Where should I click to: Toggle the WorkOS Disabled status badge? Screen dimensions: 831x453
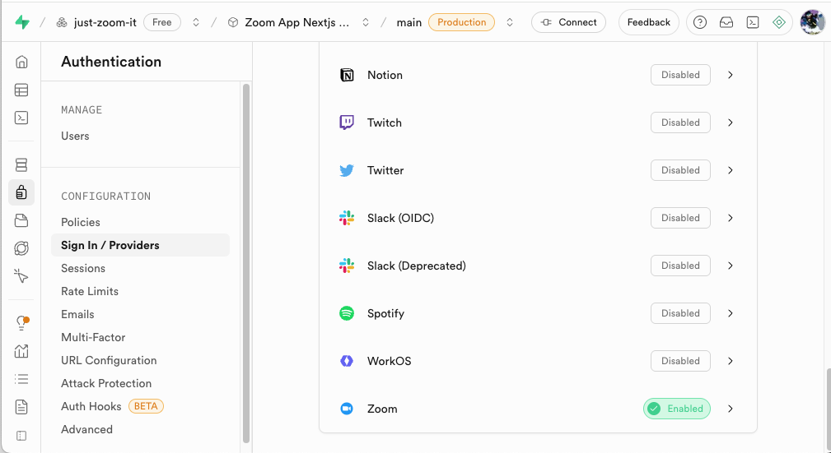tap(680, 360)
